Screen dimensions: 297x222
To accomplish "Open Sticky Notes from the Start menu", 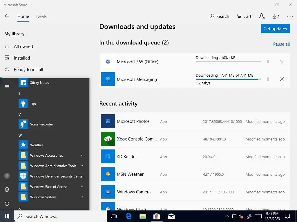I will 51,82.
